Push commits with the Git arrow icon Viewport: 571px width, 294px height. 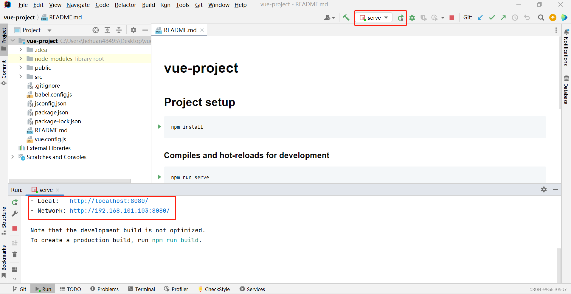(503, 18)
